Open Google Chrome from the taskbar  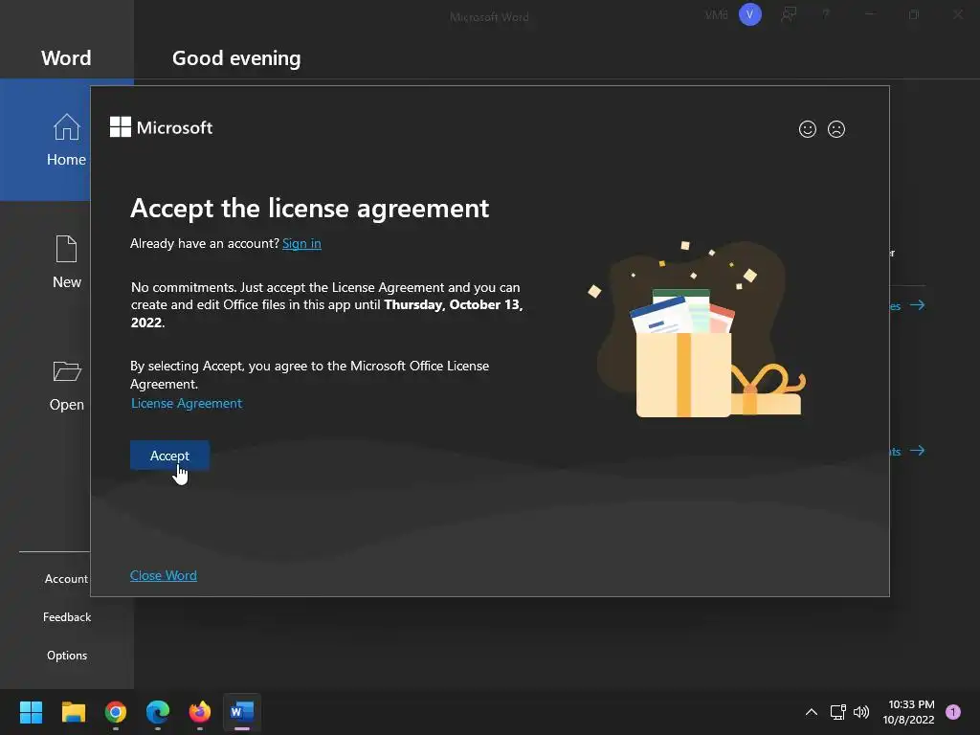(116, 712)
